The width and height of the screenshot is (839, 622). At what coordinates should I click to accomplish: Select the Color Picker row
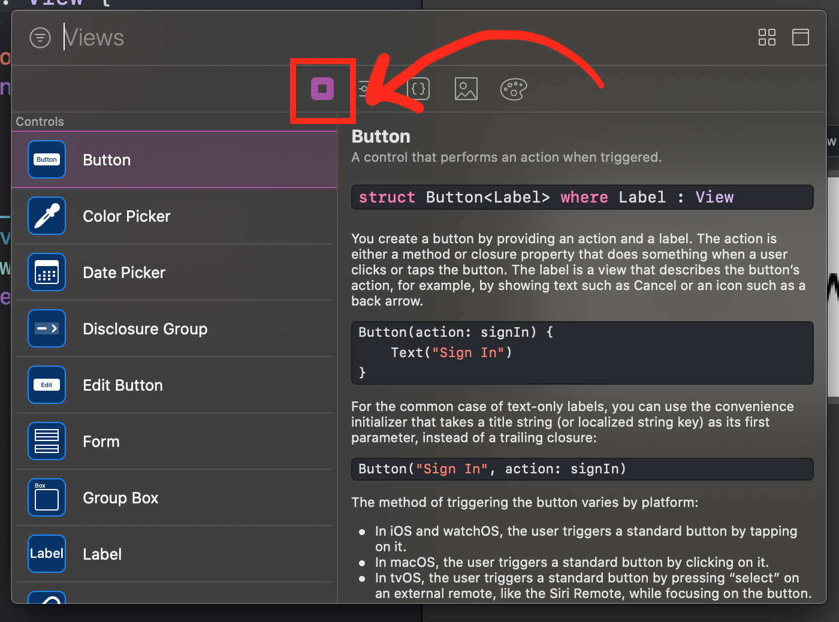click(x=174, y=216)
